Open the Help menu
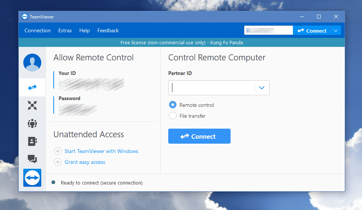The height and width of the screenshot is (210, 362). point(84,30)
